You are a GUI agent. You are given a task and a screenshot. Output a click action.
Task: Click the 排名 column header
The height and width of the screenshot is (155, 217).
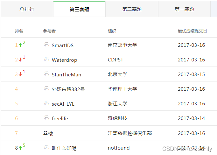[19, 31]
